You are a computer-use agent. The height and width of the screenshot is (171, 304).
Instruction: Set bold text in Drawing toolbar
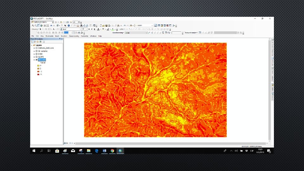click(x=89, y=29)
